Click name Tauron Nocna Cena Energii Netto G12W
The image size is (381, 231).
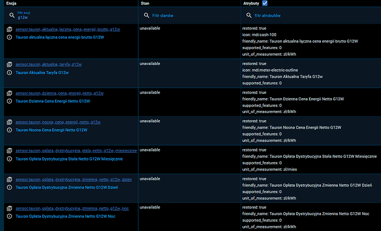51,130
